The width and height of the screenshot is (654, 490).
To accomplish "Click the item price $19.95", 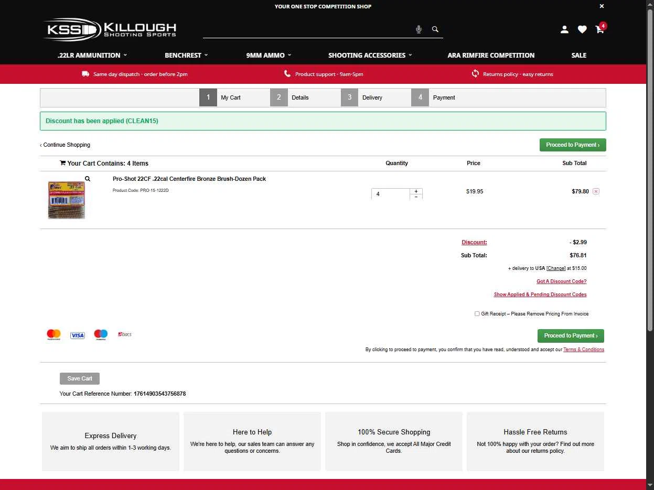I will click(475, 191).
